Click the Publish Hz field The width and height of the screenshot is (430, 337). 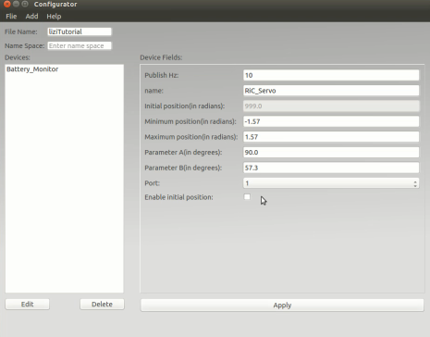click(331, 75)
